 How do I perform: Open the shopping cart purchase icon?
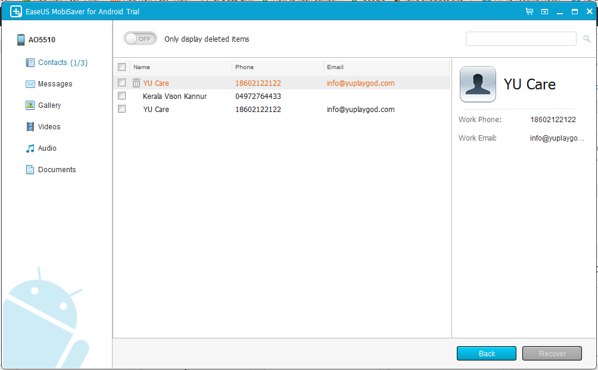tap(530, 11)
